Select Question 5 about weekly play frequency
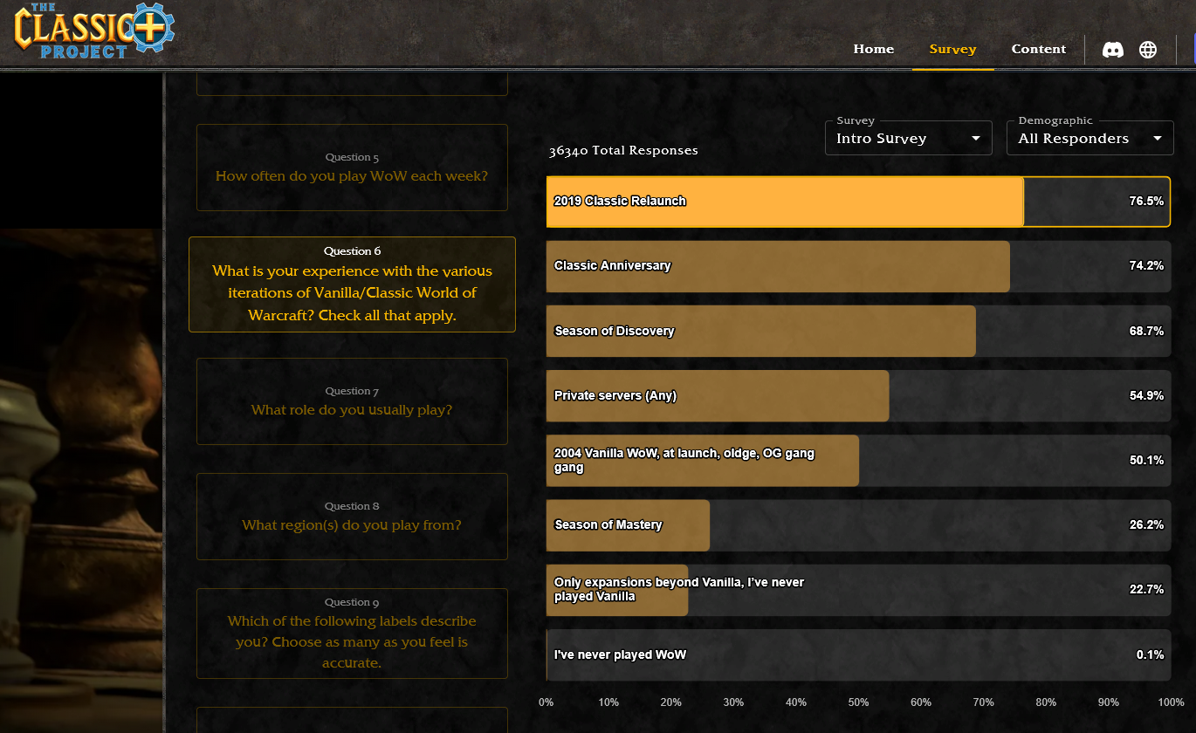 point(352,168)
